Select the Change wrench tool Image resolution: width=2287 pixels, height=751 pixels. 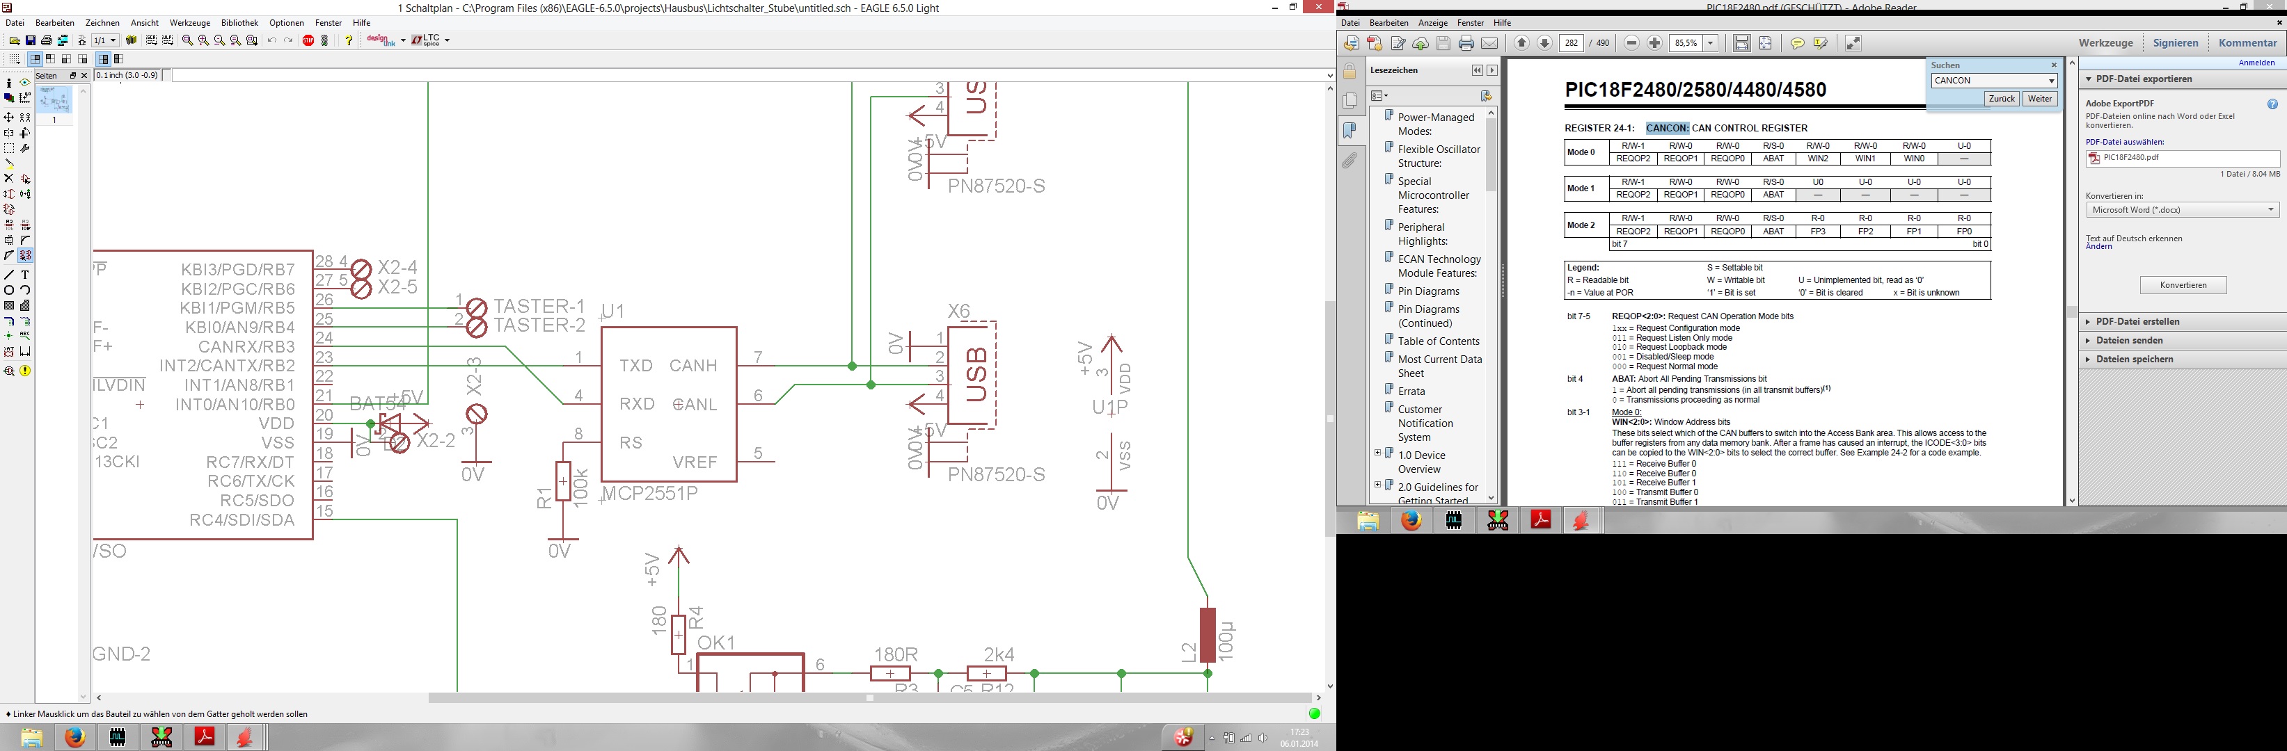pyautogui.click(x=25, y=148)
